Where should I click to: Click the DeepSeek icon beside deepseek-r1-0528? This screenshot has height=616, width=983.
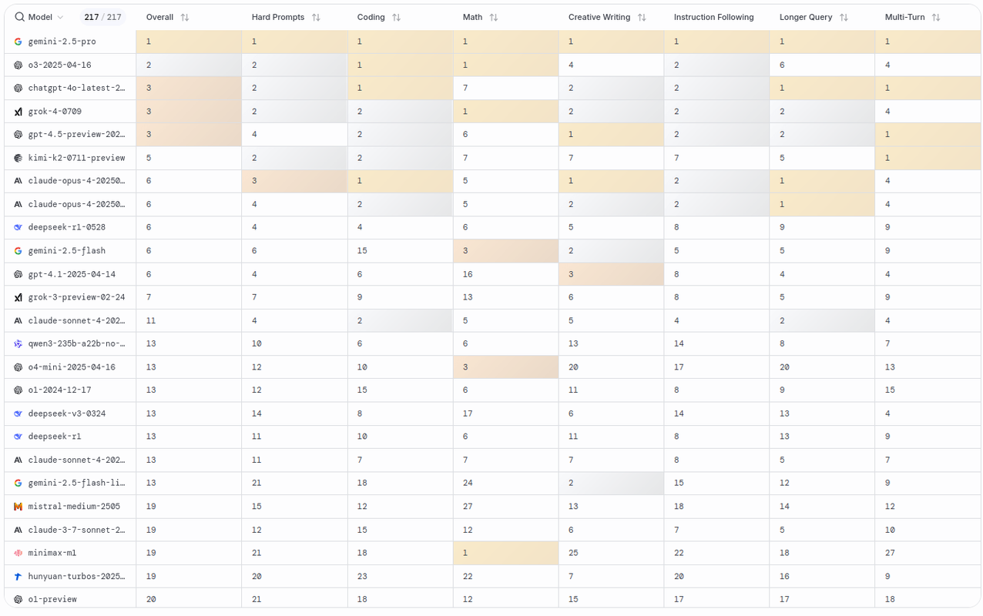tap(18, 228)
